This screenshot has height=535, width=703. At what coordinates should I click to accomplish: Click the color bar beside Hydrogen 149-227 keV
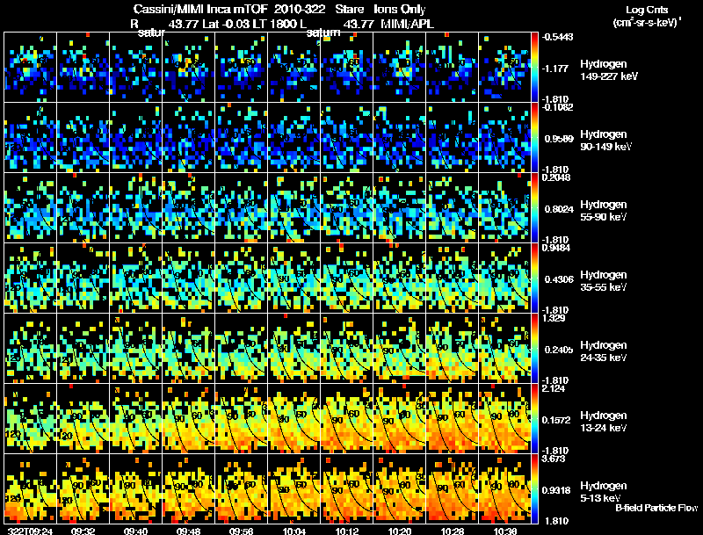(534, 68)
